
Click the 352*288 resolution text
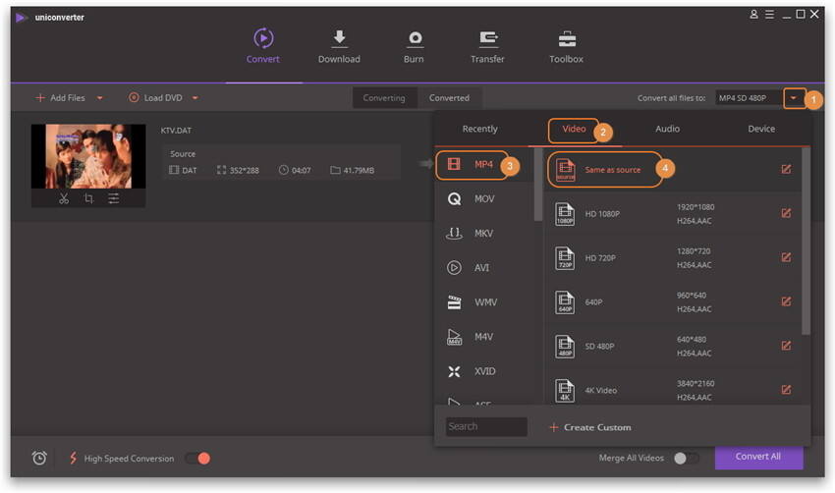coord(245,170)
